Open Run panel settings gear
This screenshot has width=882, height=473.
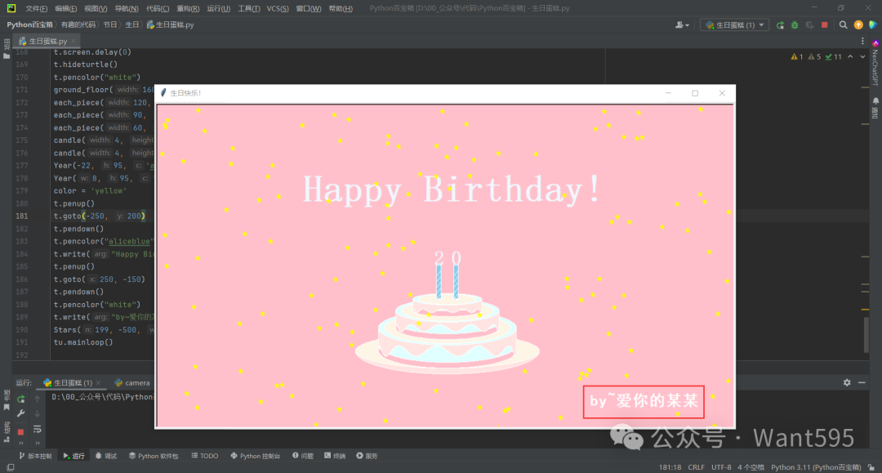point(847,382)
